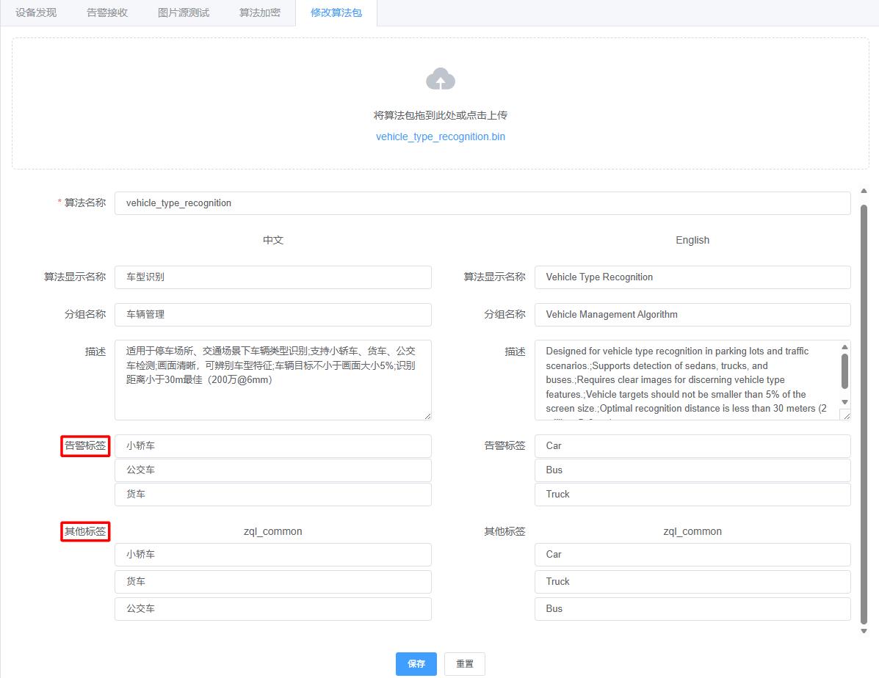Open the vehicle_type_recognition.bin file link
This screenshot has height=678, width=879.
point(440,136)
